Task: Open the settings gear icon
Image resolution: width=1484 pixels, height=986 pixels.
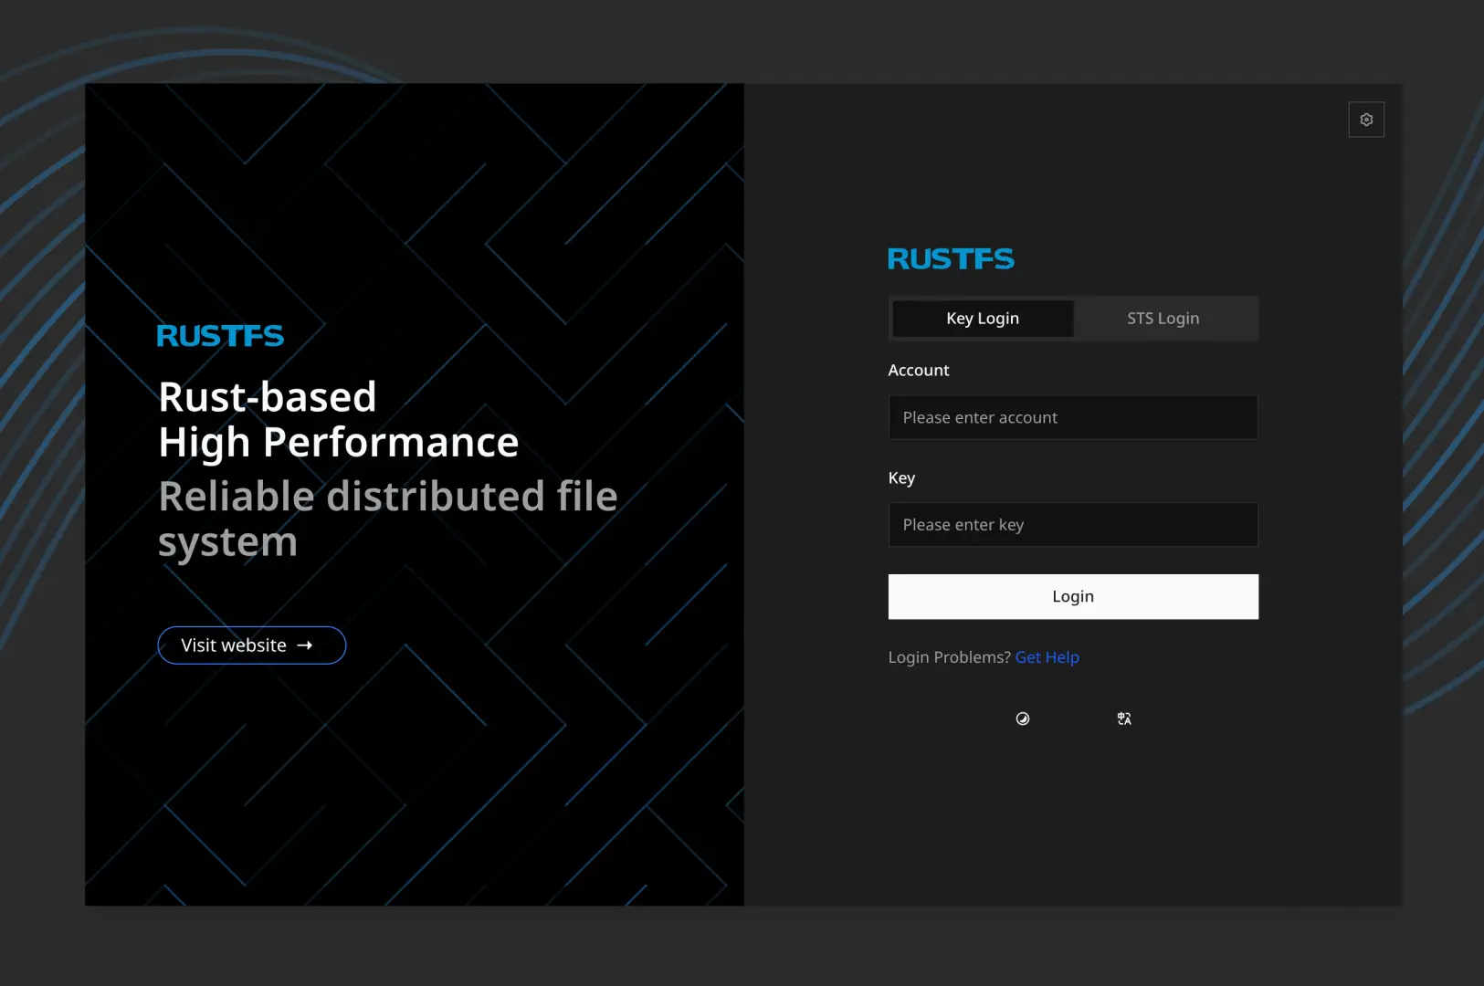Action: 1366,120
